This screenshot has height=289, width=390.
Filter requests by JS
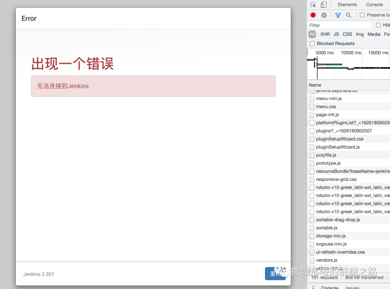(x=336, y=34)
